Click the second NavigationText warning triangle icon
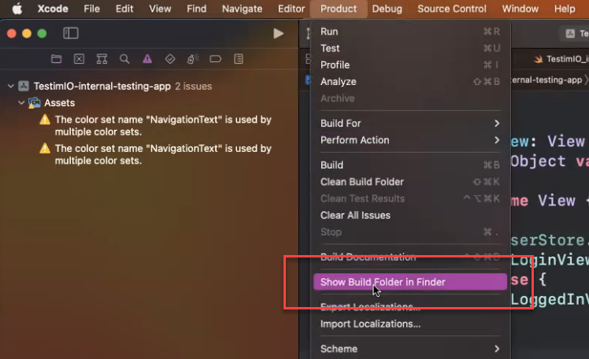 (45, 148)
